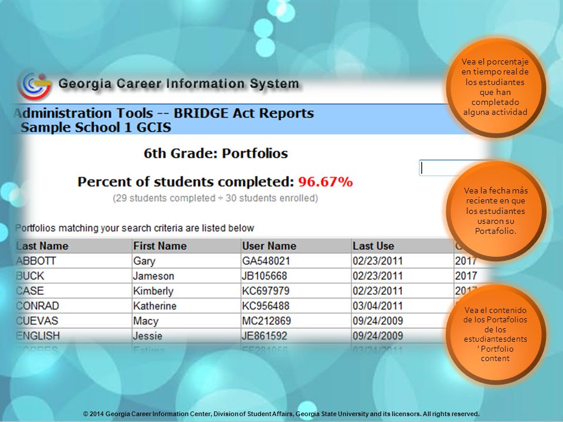Click the Last Use column header

[374, 246]
